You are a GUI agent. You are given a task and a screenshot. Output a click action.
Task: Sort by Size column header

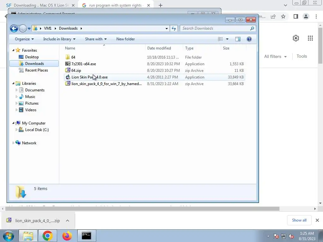click(x=233, y=48)
